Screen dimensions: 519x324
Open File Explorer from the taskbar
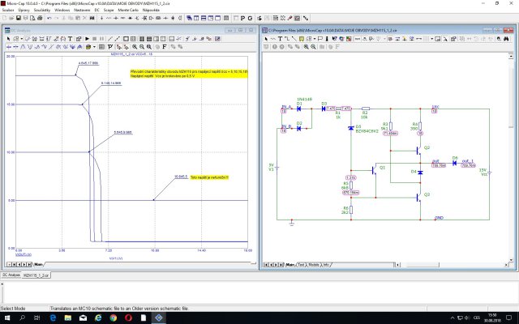click(68, 318)
